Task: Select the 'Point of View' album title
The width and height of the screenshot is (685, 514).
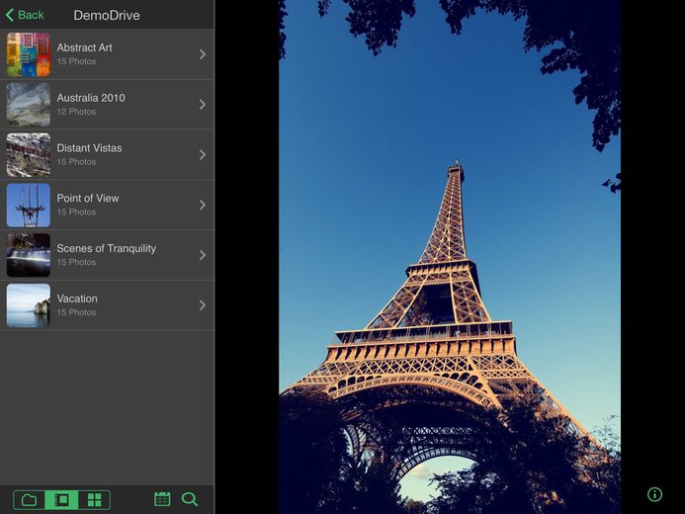Action: coord(88,199)
